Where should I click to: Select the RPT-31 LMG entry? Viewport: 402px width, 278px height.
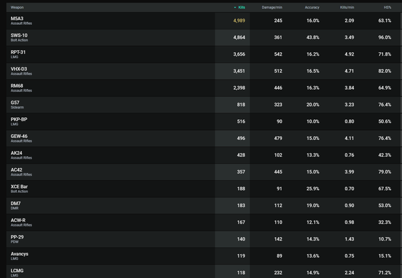pyautogui.click(x=204, y=54)
